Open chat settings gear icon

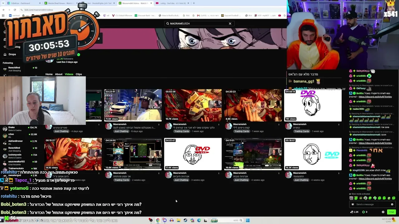tap(383, 212)
